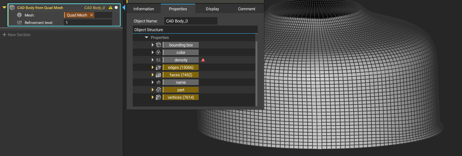462x156 pixels.
Task: Click the blue triangle pointer beside the panel
Action: tap(124, 7)
